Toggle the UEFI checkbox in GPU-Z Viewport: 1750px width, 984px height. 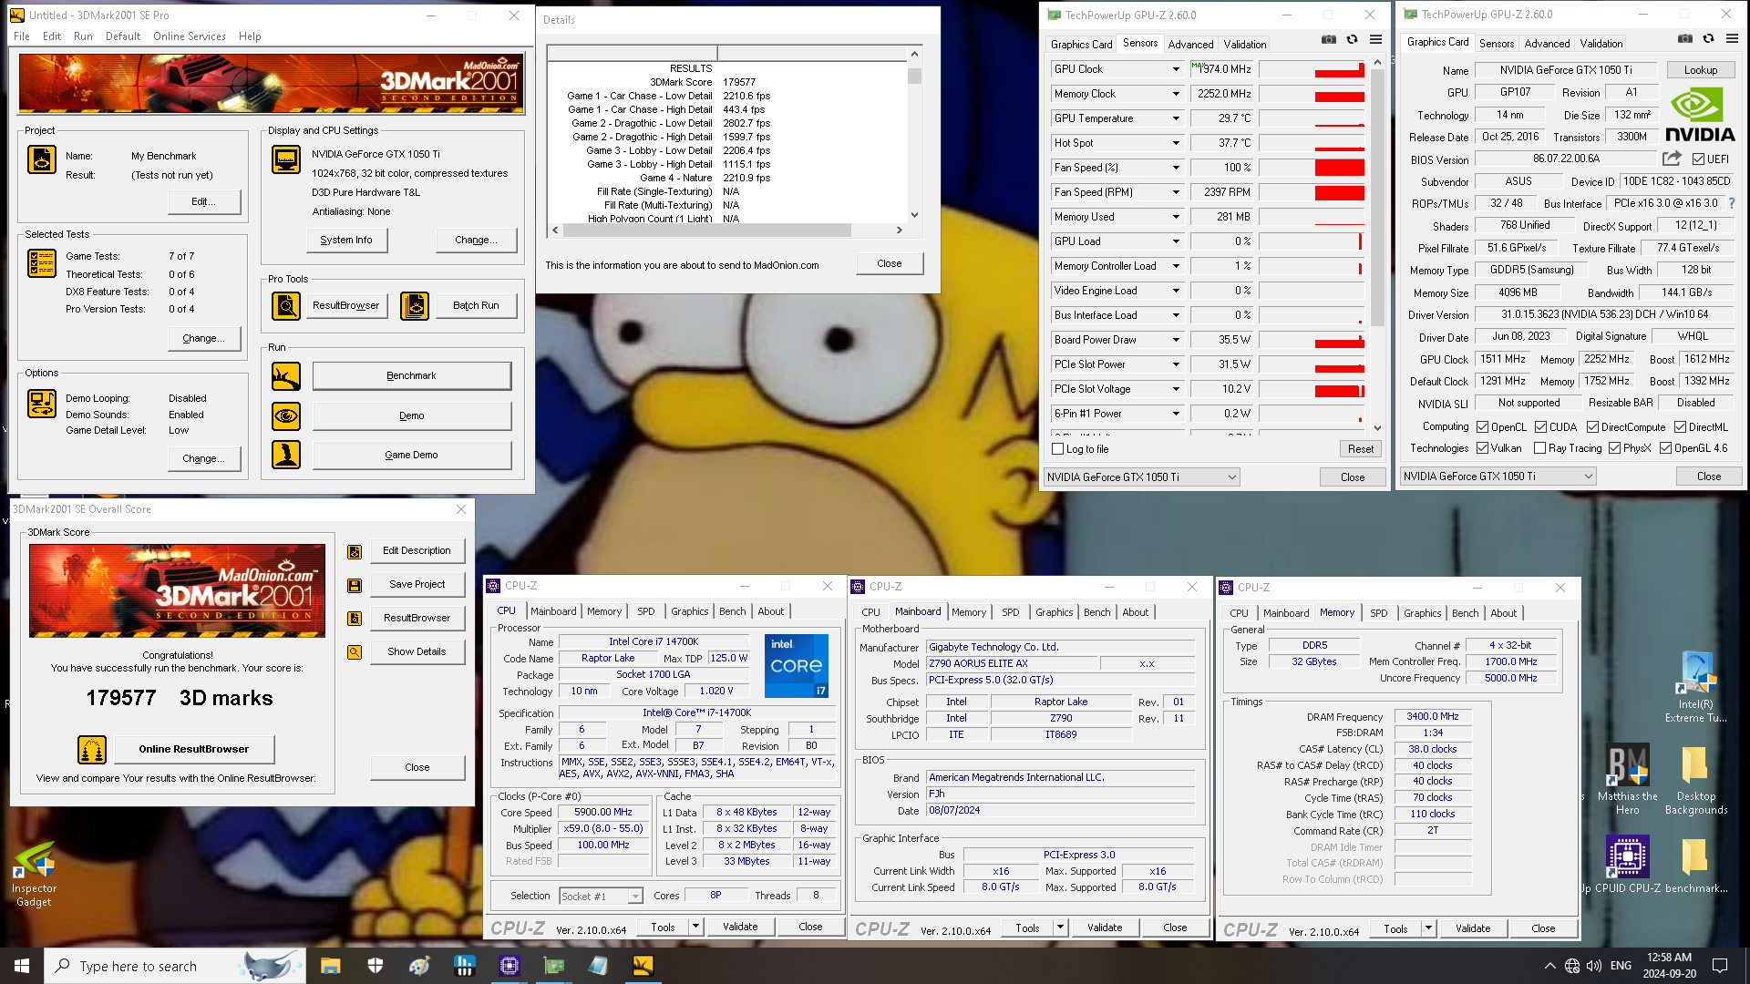[1699, 159]
